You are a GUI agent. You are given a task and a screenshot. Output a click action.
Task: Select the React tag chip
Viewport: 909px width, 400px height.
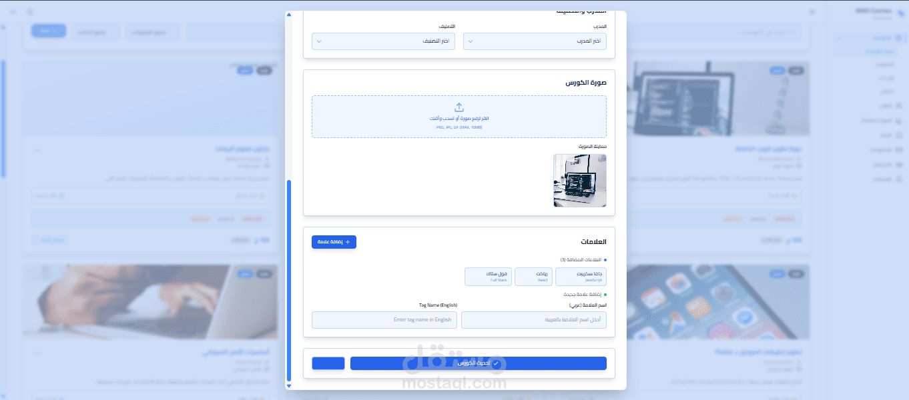533,276
